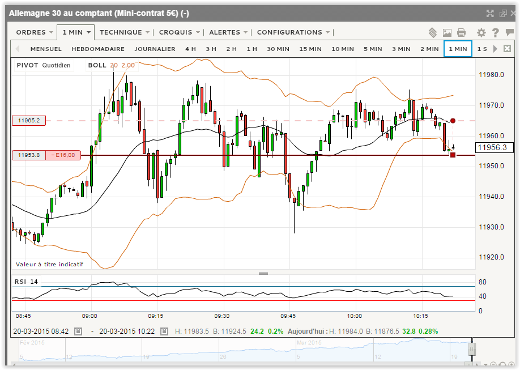Open help with the question mark icon
520x370 pixels.
pyautogui.click(x=496, y=32)
